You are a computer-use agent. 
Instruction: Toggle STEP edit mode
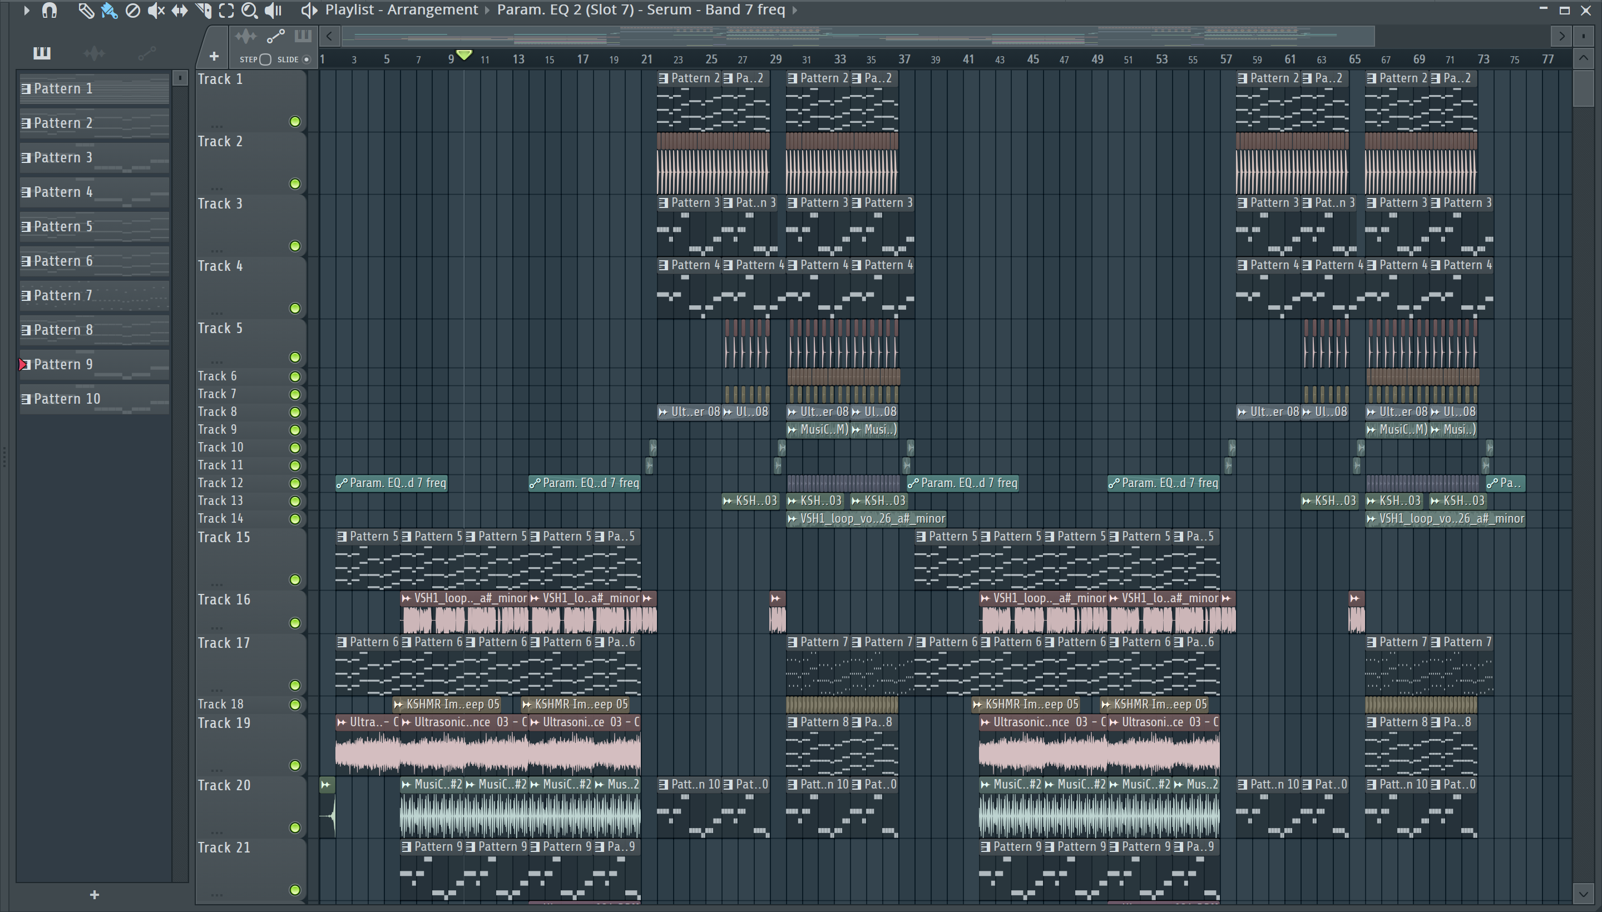point(265,60)
